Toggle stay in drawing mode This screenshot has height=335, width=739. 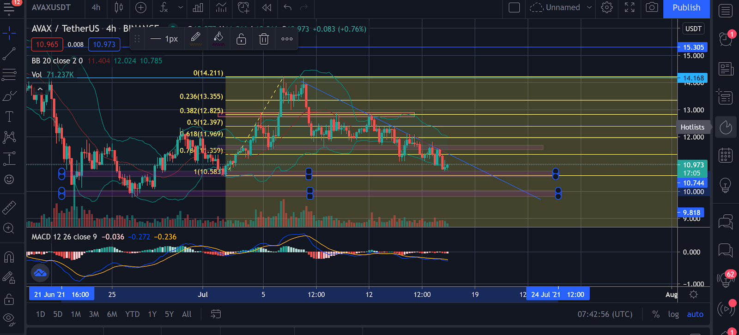(9, 278)
